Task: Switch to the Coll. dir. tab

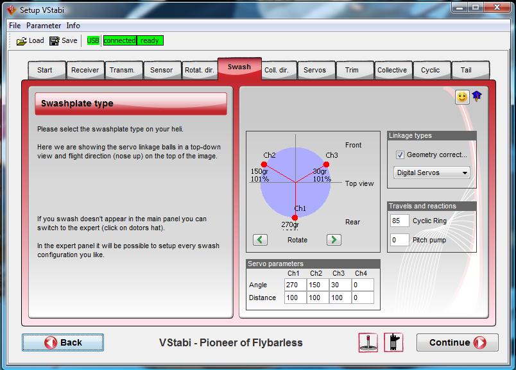Action: pos(279,70)
